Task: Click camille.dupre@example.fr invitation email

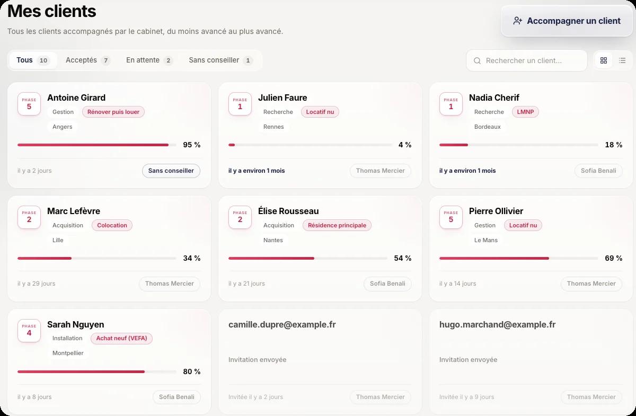Action: pos(282,324)
